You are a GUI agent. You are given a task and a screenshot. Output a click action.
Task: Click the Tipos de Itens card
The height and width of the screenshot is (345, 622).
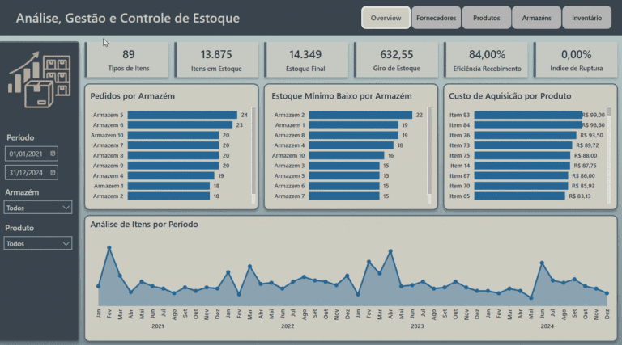[x=128, y=60]
